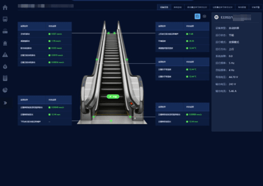Click the value 0.027 mm/s
This screenshot has width=263, height=186.
click(x=56, y=34)
